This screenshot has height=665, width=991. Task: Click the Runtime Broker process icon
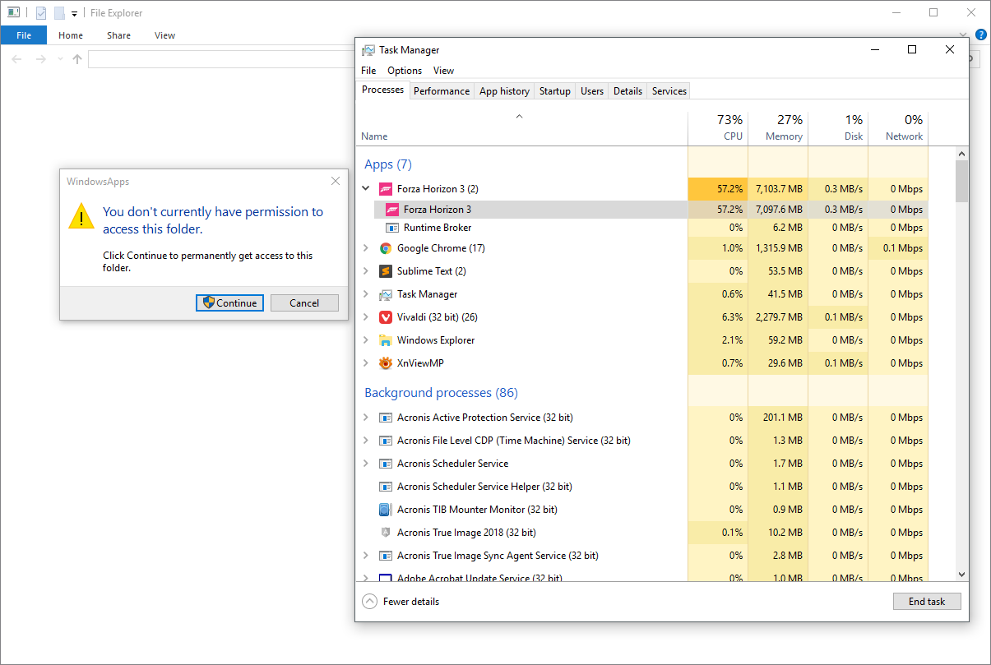pyautogui.click(x=391, y=228)
